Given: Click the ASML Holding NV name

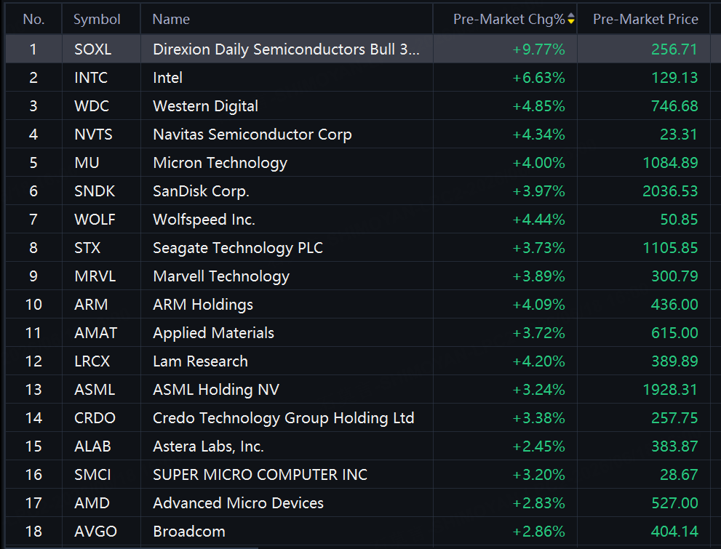Looking at the screenshot, I should pyautogui.click(x=216, y=390).
